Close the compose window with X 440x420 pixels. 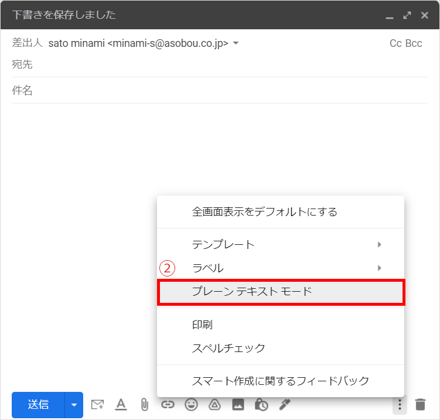pyautogui.click(x=425, y=15)
